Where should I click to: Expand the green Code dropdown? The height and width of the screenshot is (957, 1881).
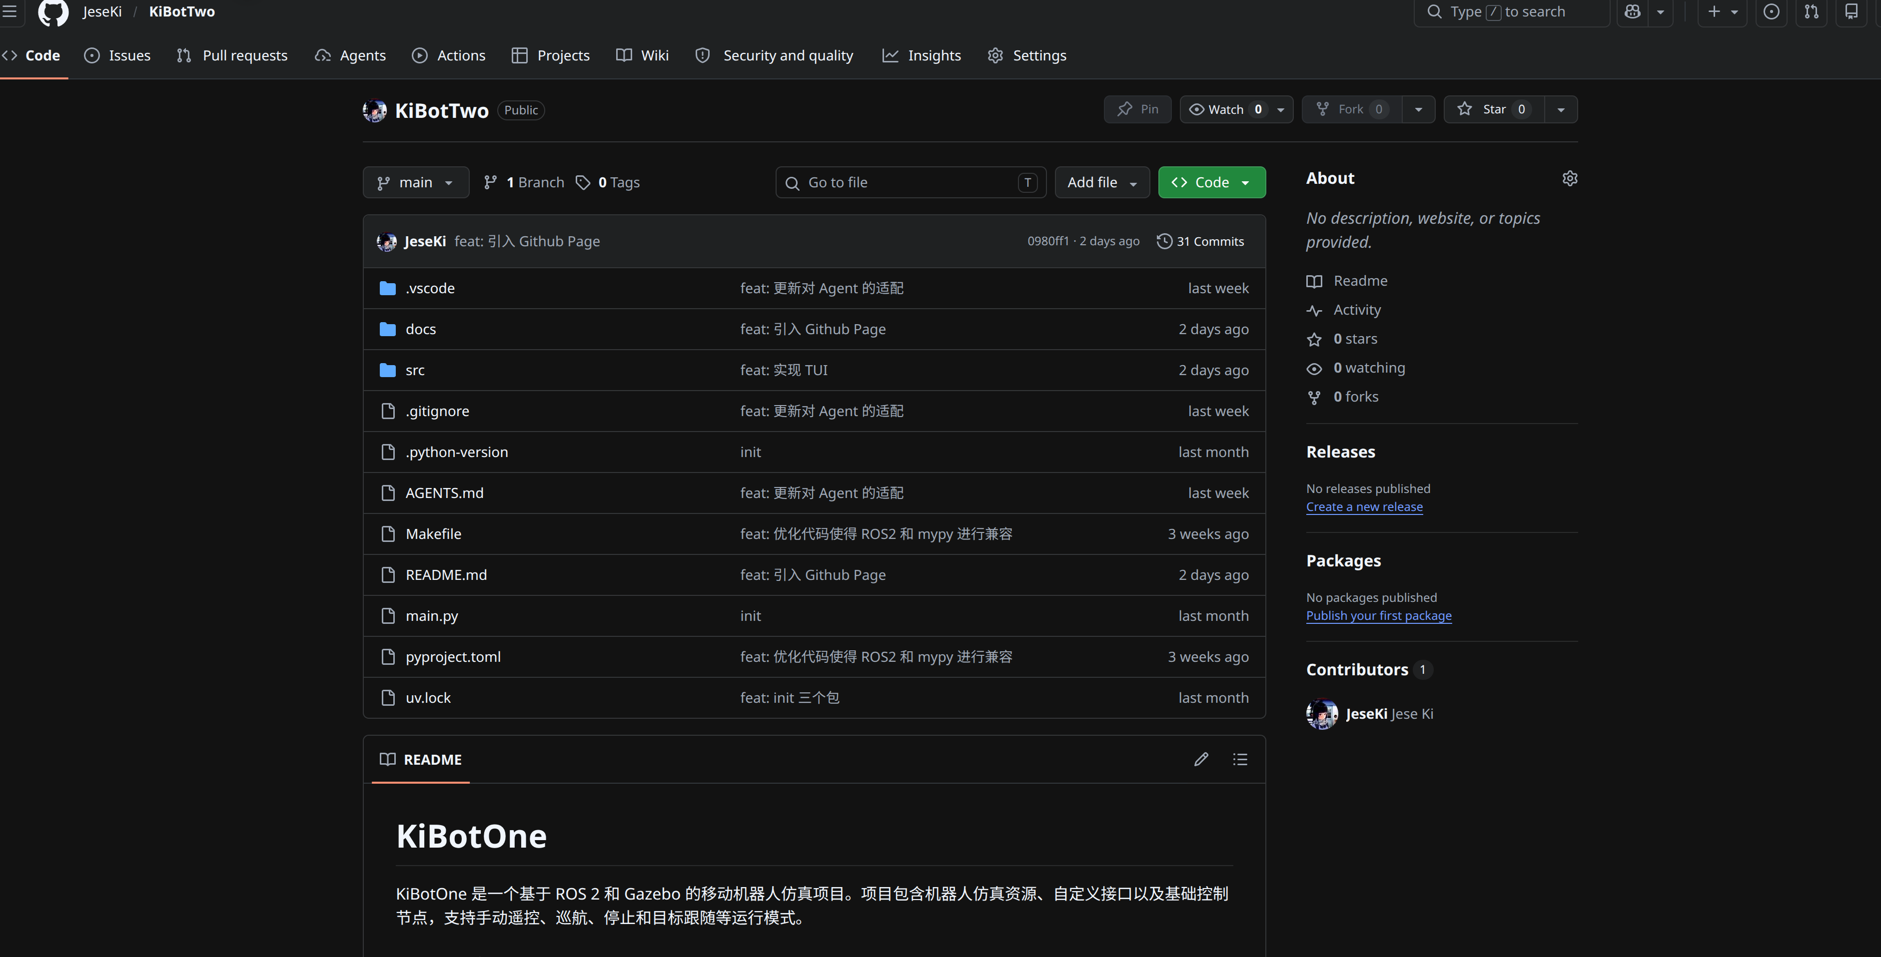click(1211, 182)
